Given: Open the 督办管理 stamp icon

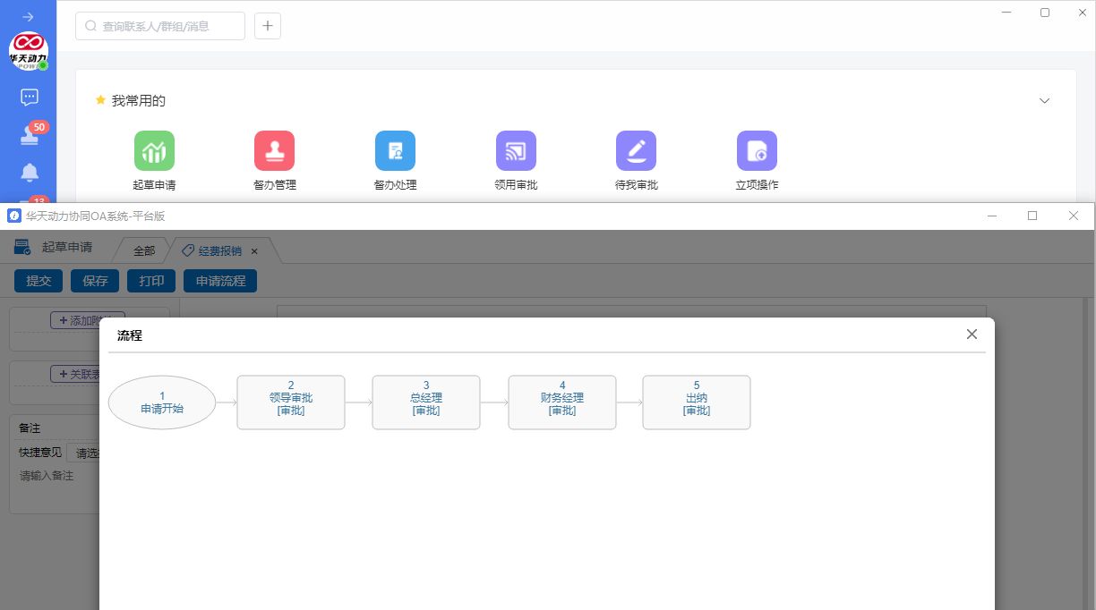Looking at the screenshot, I should (274, 151).
